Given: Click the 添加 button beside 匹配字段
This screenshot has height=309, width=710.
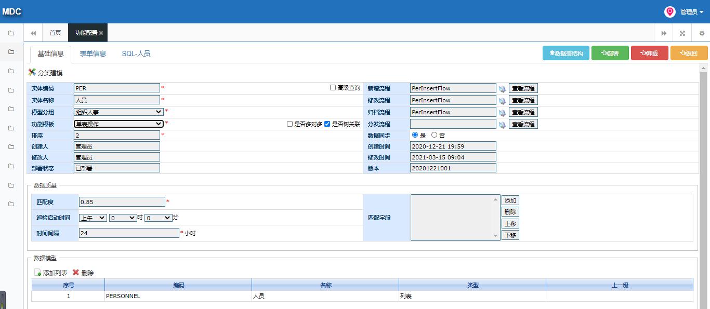Looking at the screenshot, I should 510,200.
